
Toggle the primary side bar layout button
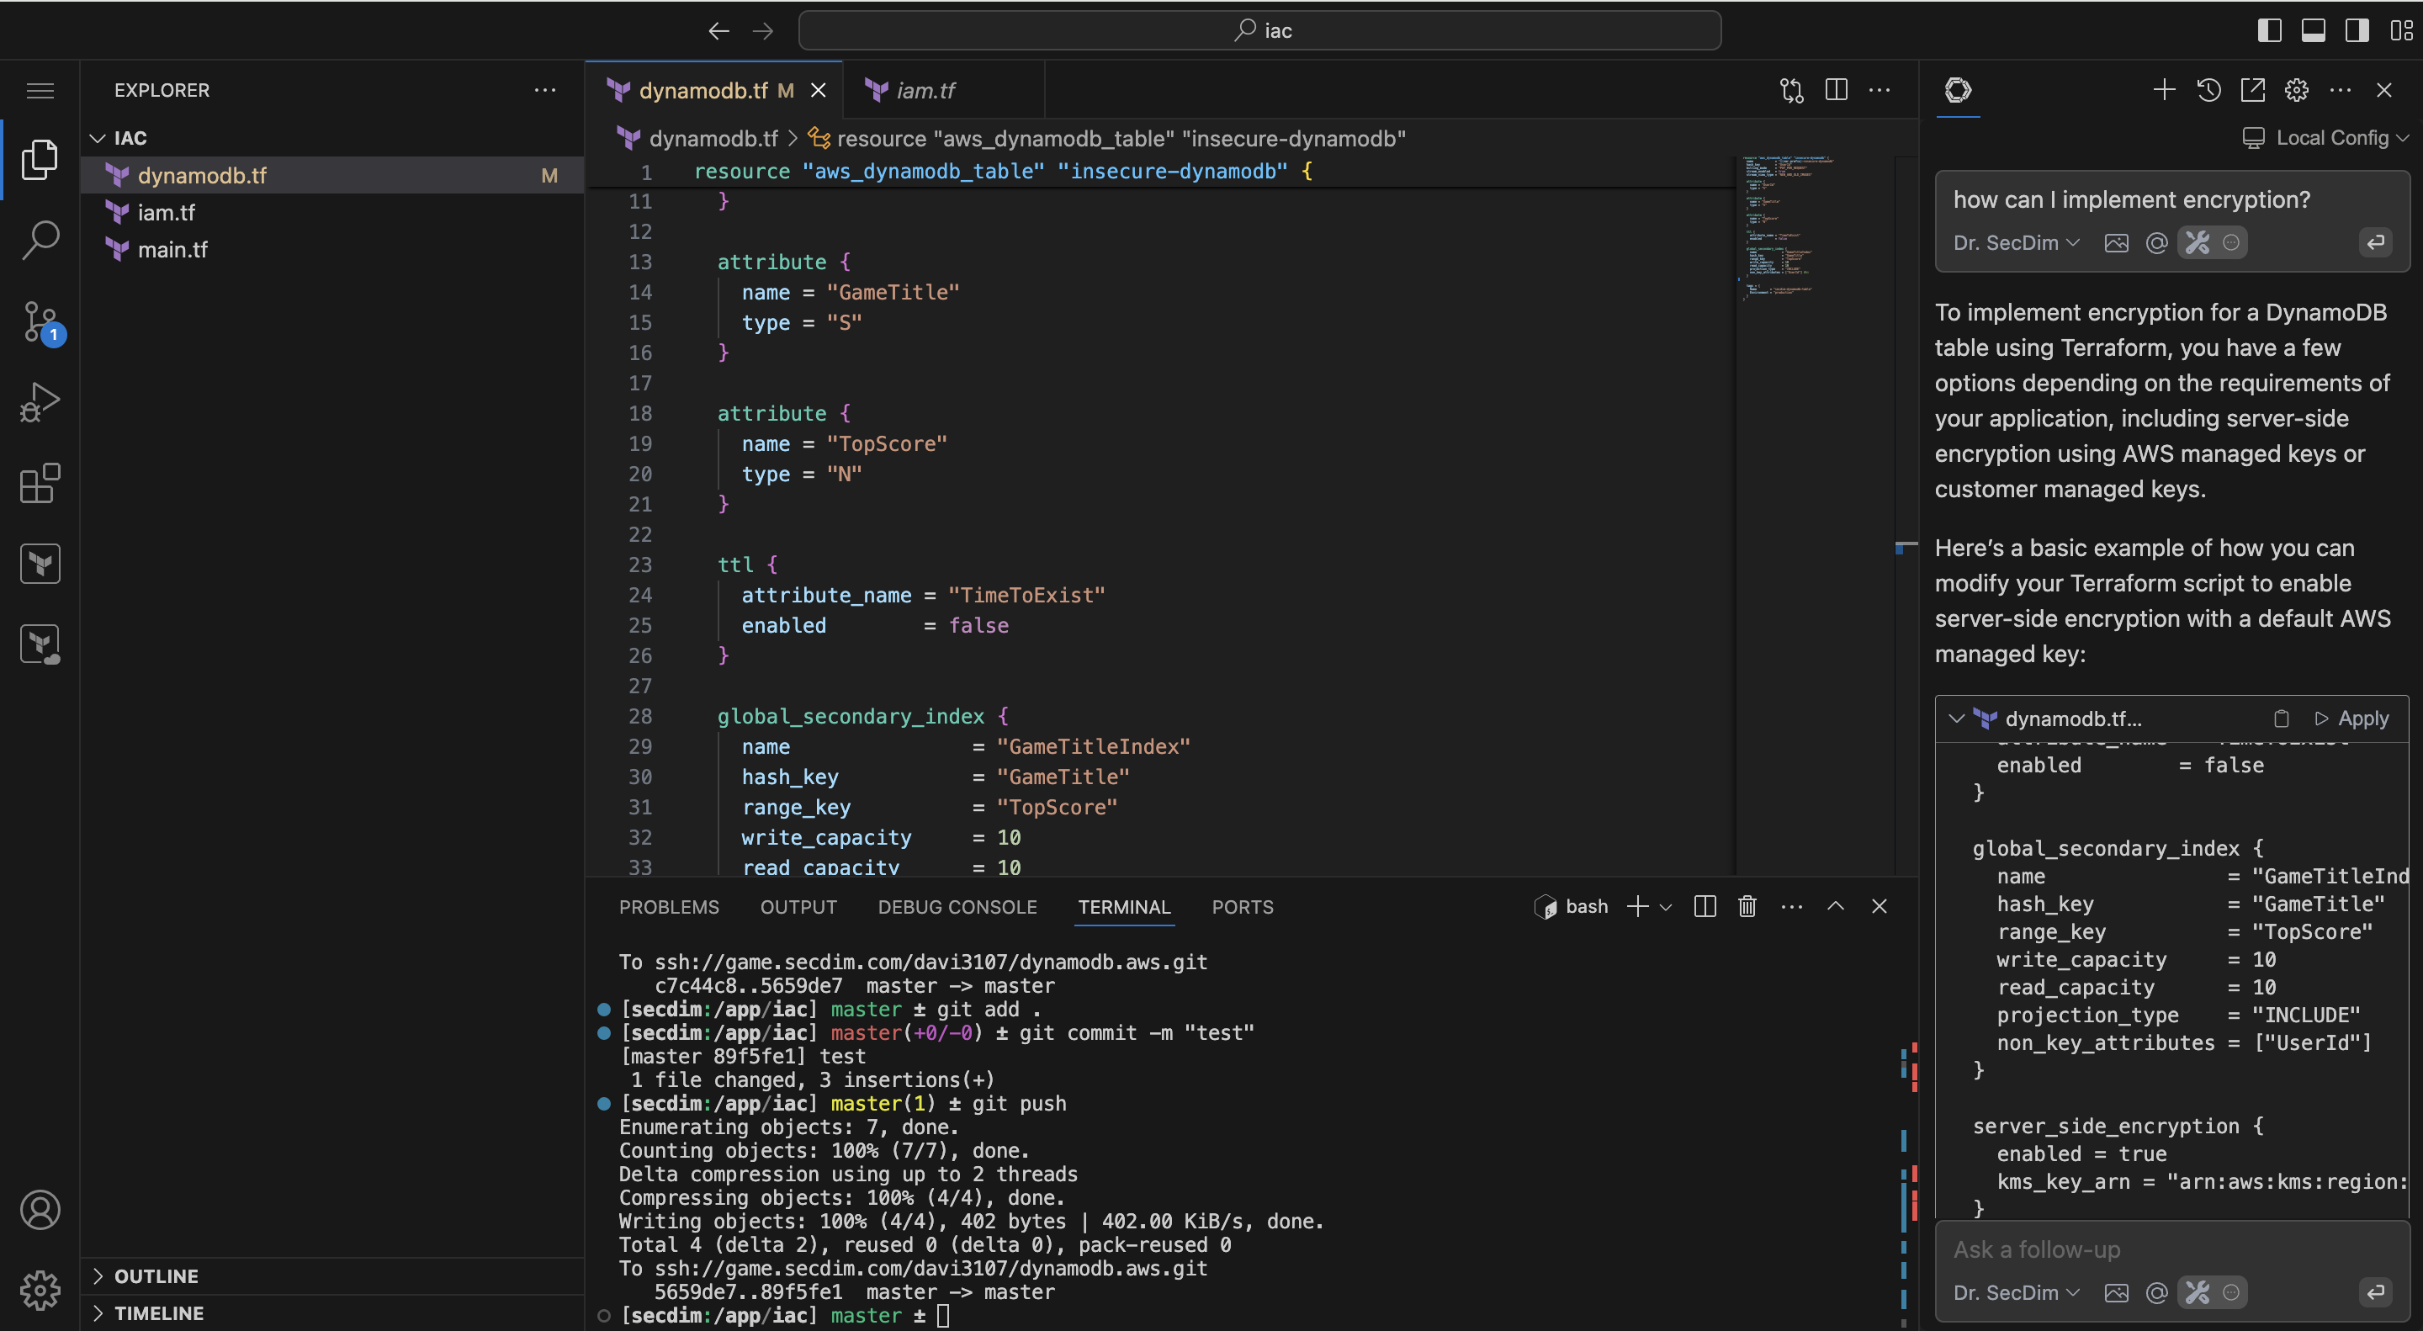(2269, 30)
